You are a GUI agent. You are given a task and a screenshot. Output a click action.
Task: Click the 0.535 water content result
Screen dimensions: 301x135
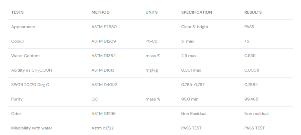pos(250,56)
